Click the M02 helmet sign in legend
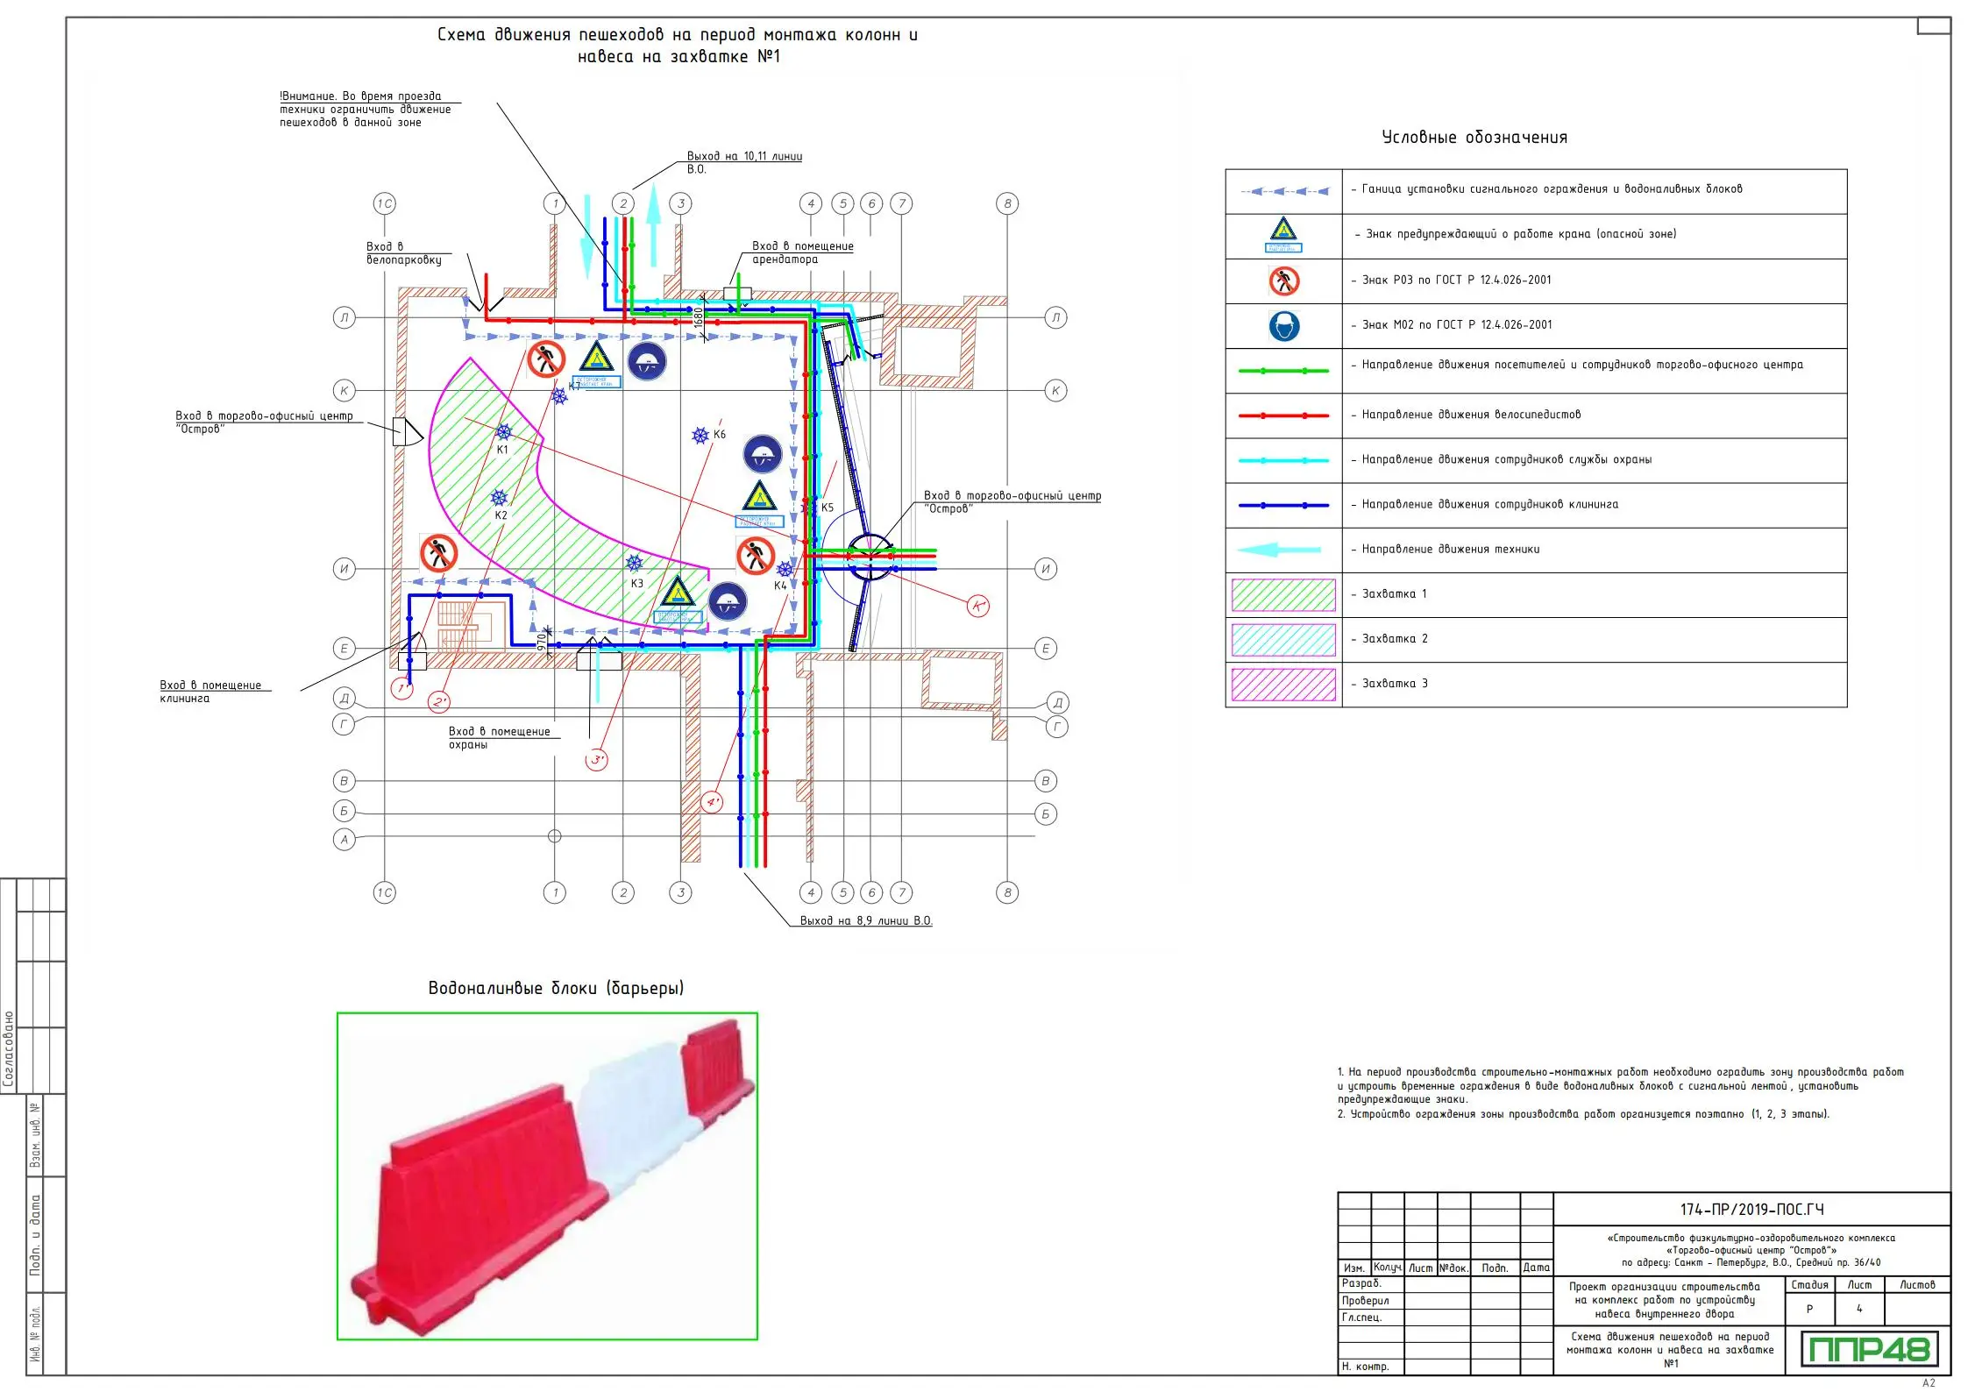This screenshot has height=1392, width=1968. tap(1284, 326)
